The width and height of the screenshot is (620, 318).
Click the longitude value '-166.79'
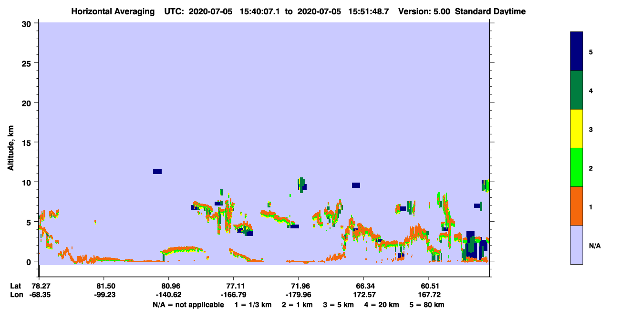(x=233, y=295)
